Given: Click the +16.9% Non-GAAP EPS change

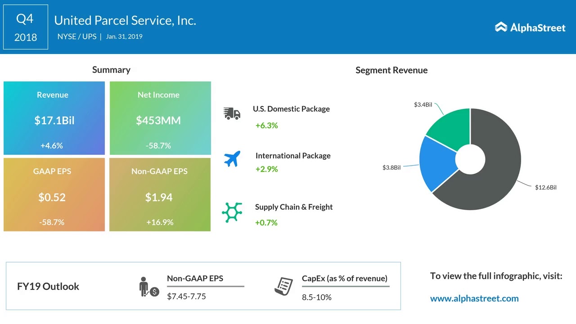Looking at the screenshot, I should (x=159, y=222).
